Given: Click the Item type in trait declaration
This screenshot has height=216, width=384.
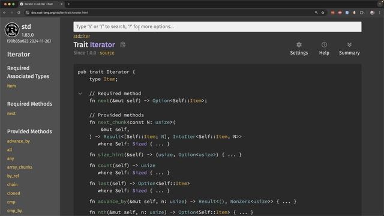Looking at the screenshot, I should coord(109,79).
